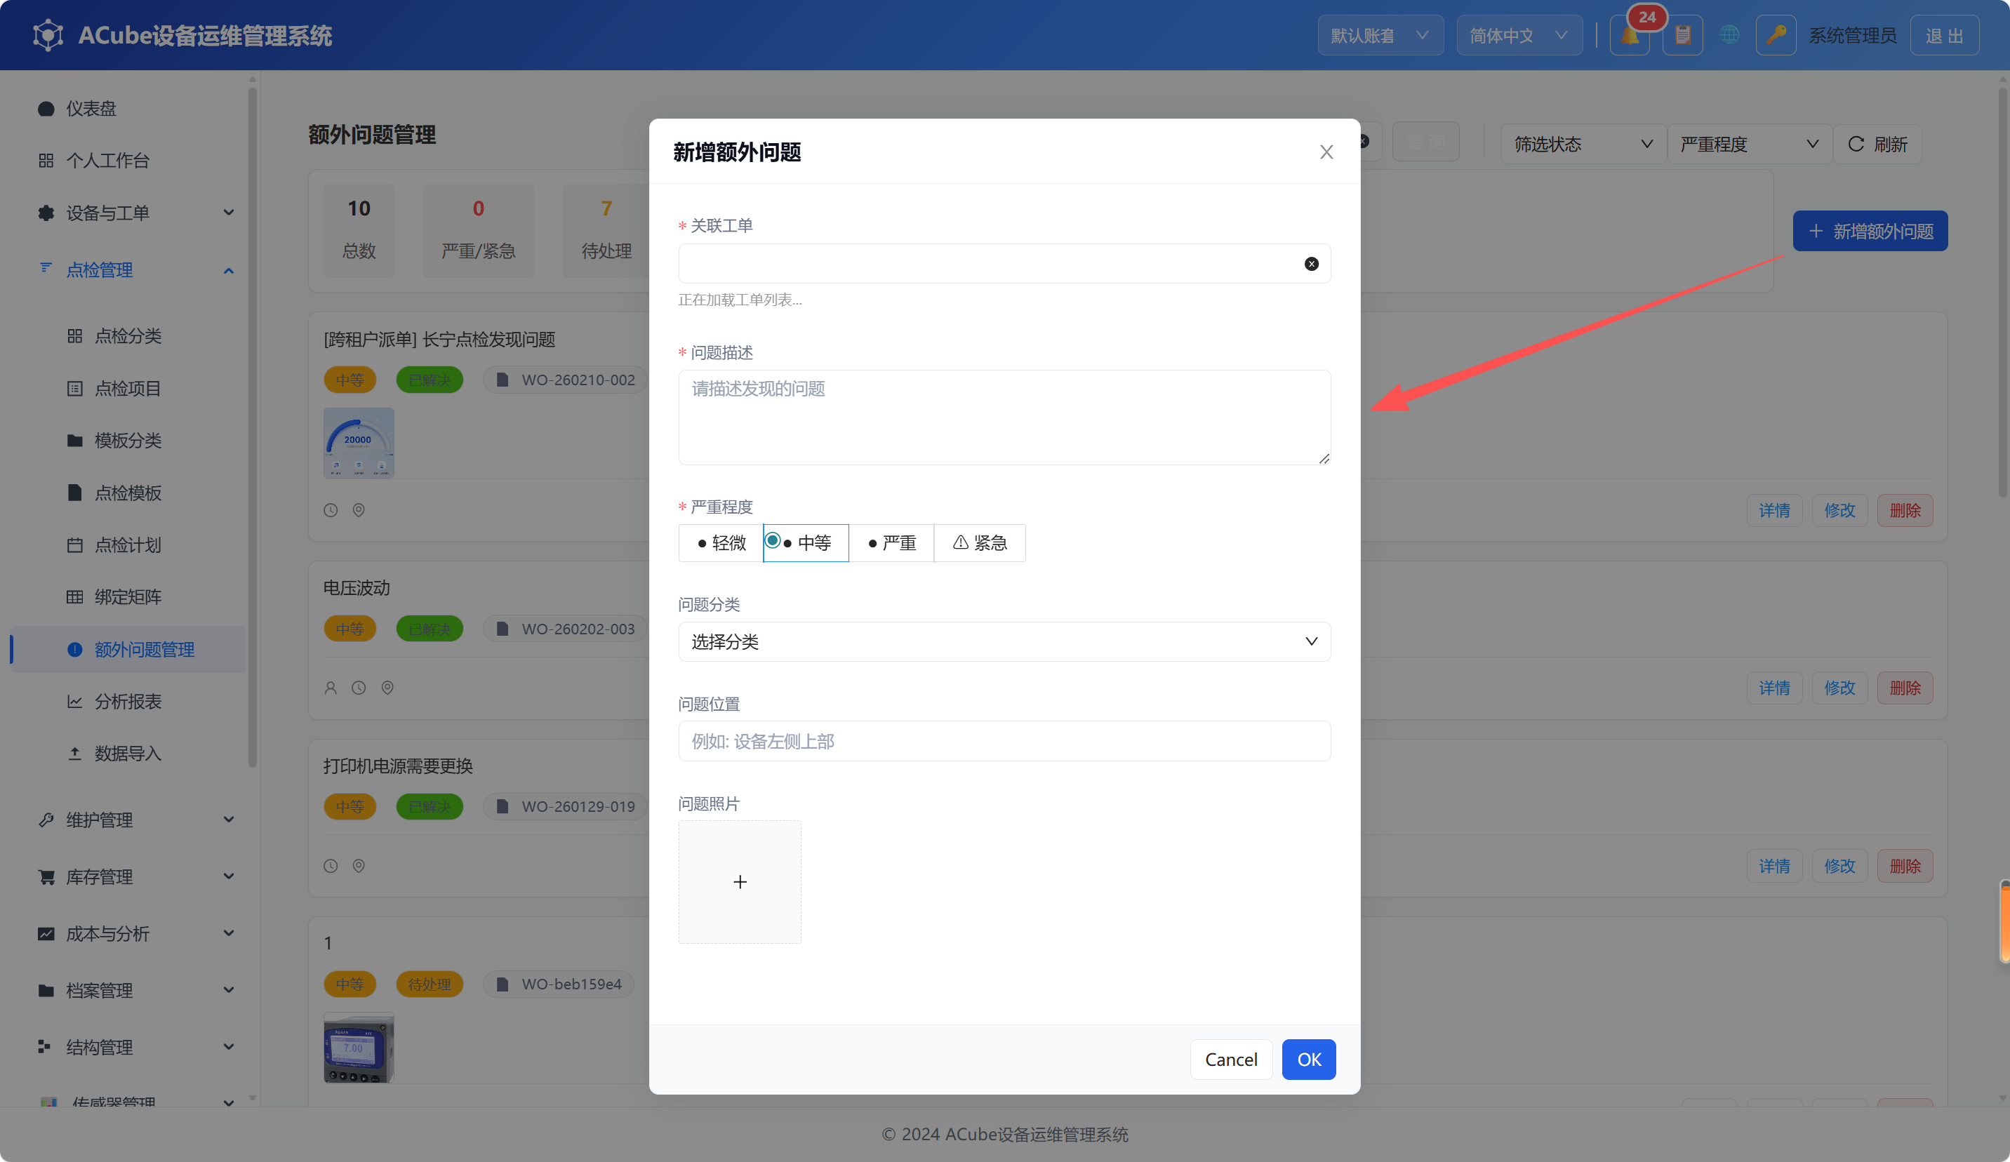Click the ACube logo icon

(48, 35)
